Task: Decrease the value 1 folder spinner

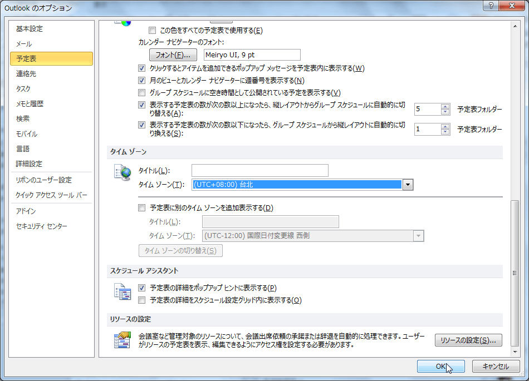Action: pos(445,132)
